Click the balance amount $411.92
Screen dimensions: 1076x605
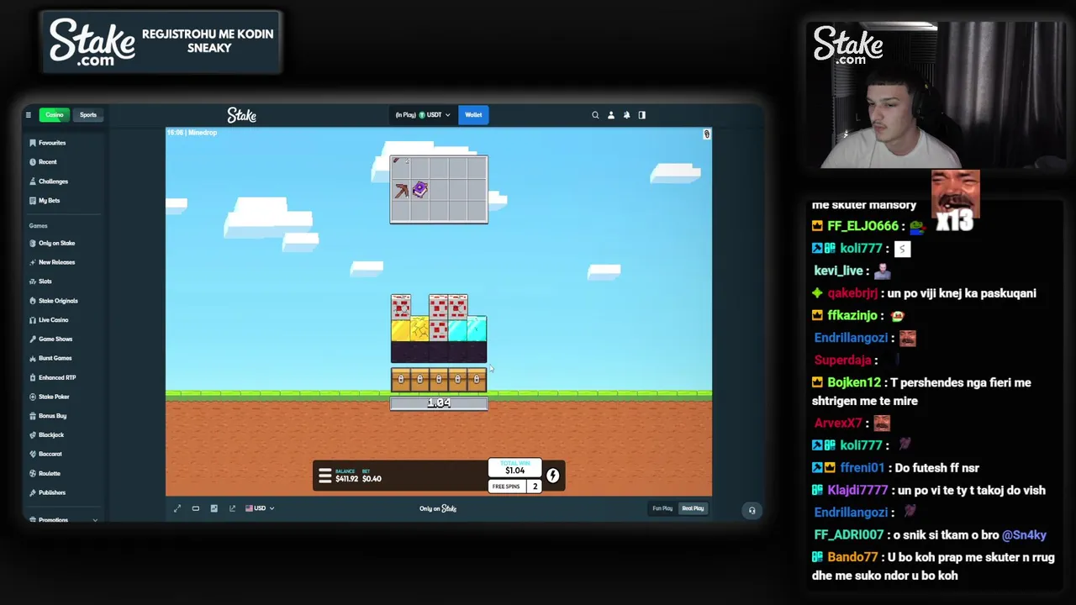tap(346, 479)
